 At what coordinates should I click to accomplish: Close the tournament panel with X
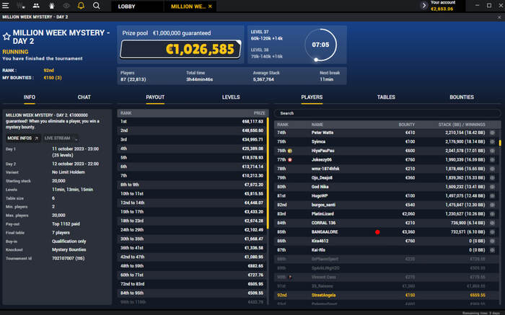coord(499,17)
